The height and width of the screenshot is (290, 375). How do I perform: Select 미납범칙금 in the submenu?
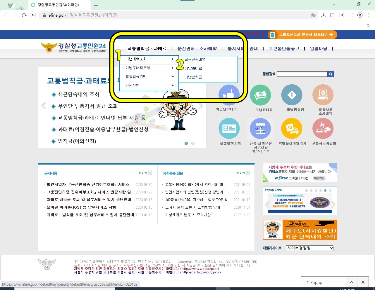193,77
